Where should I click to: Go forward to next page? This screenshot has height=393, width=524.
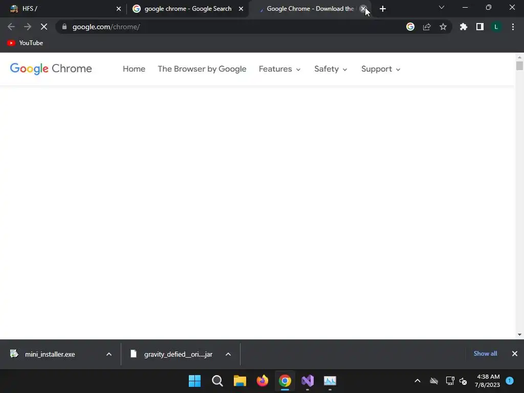tap(28, 27)
